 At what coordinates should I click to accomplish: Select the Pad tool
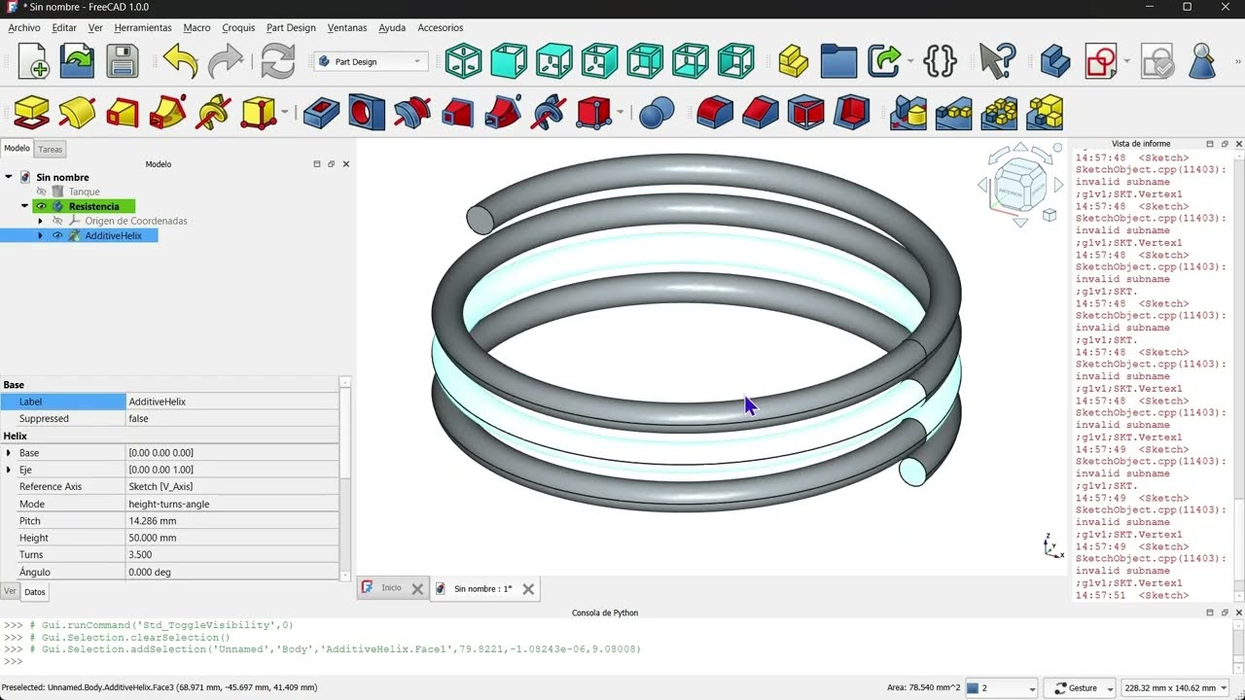click(x=32, y=113)
